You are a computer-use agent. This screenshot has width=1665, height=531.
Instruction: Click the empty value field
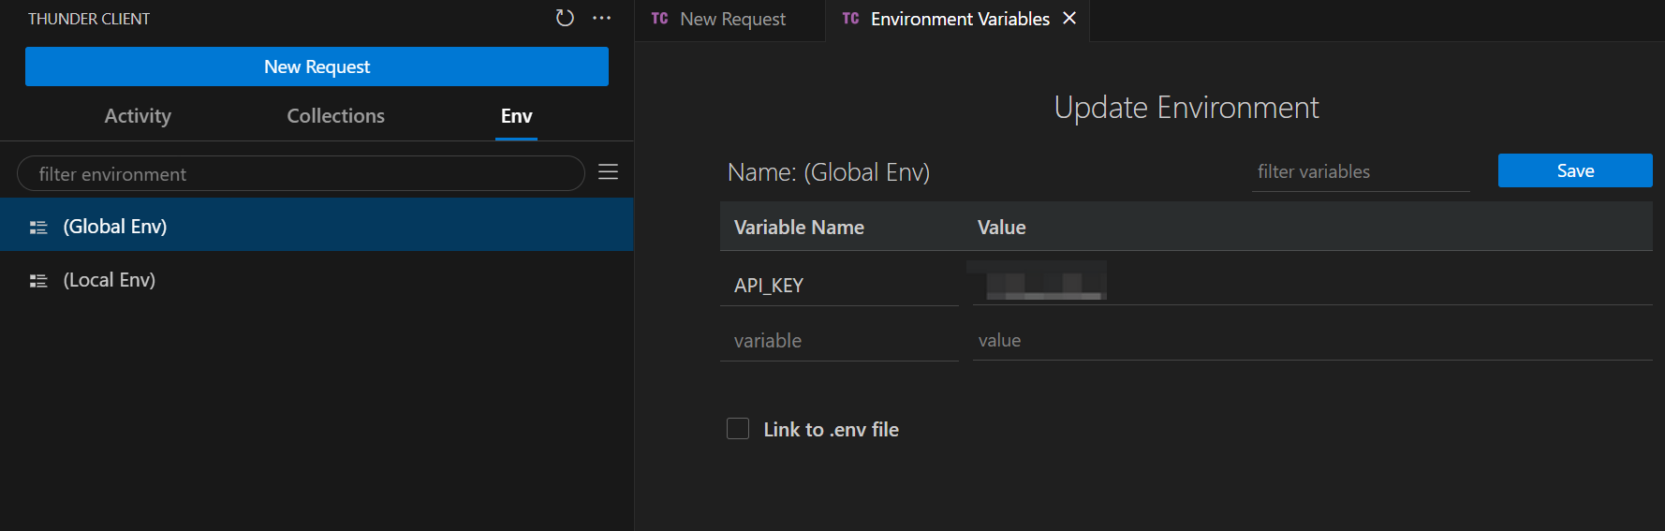pyautogui.click(x=1312, y=341)
